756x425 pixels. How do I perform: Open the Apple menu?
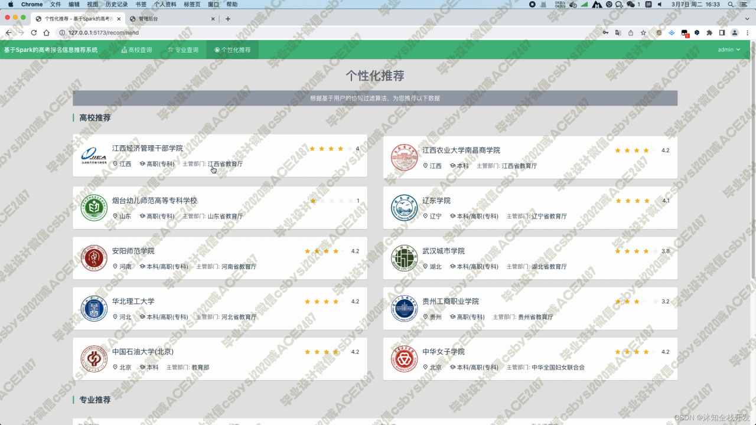click(x=10, y=4)
